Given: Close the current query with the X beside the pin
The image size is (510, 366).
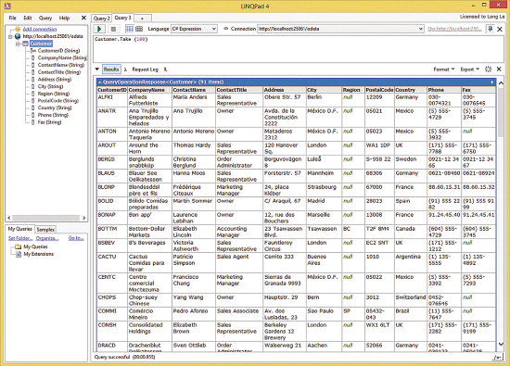Looking at the screenshot, I should [500, 30].
